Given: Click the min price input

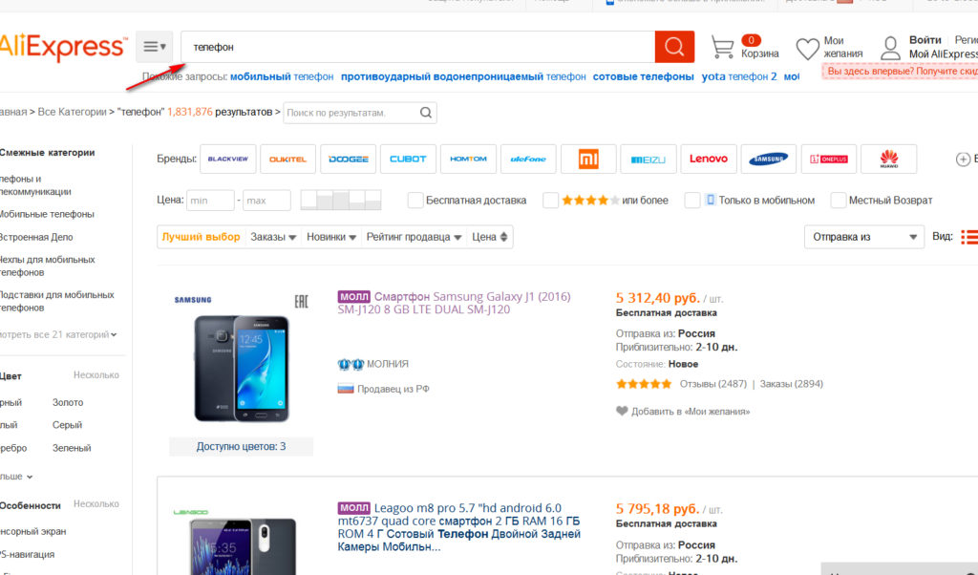Looking at the screenshot, I should point(210,201).
